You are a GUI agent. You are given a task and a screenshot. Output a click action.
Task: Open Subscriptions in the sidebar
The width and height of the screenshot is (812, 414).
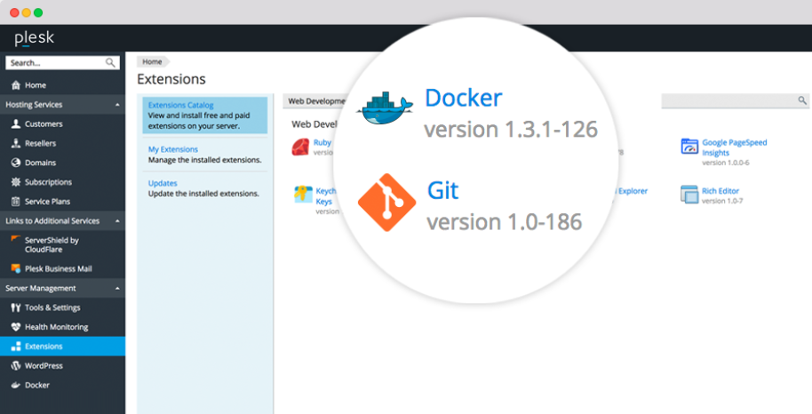point(48,182)
